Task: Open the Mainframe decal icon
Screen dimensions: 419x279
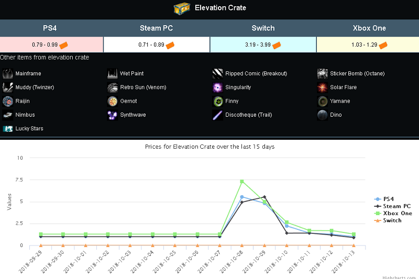Action: click(x=8, y=74)
